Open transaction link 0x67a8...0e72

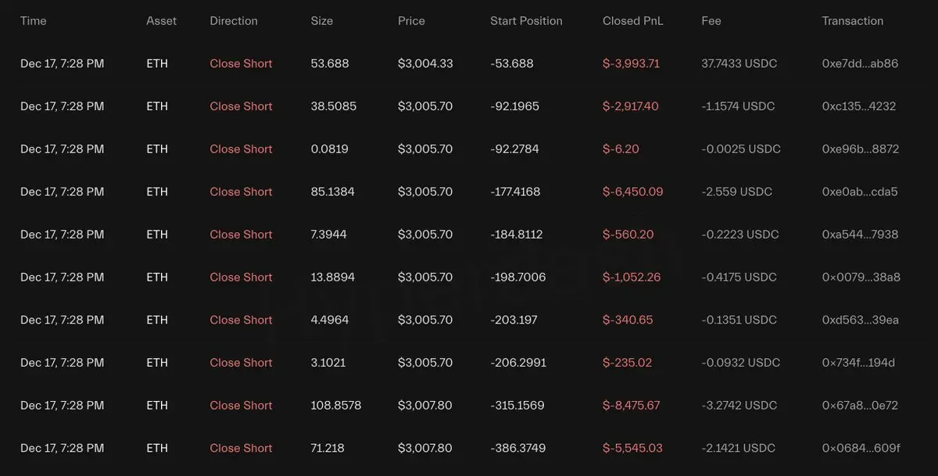[x=860, y=405]
